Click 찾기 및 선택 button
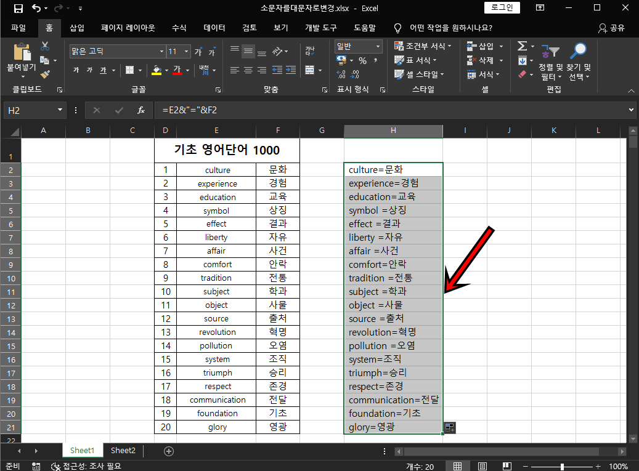The image size is (639, 471). (x=579, y=62)
